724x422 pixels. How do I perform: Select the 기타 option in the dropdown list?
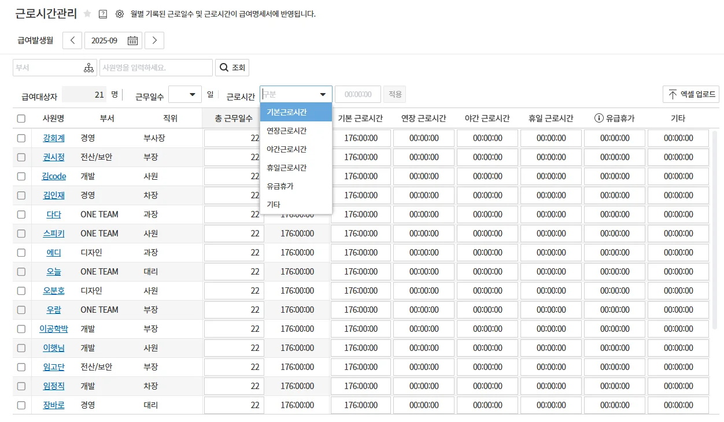[272, 204]
